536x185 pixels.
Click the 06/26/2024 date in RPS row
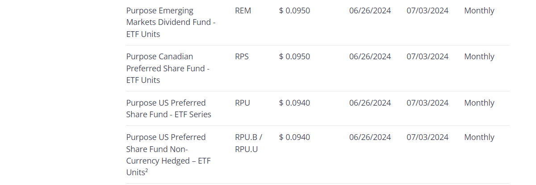tap(370, 57)
